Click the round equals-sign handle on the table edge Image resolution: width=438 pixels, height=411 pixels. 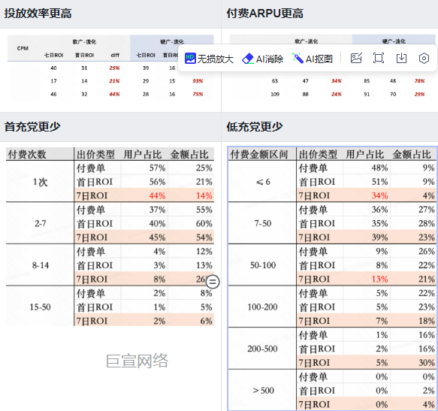pyautogui.click(x=213, y=282)
